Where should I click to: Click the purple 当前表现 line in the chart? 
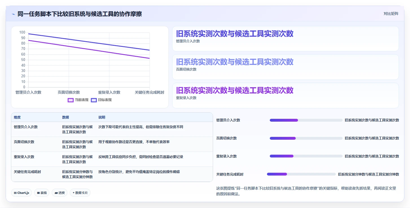pos(89,49)
